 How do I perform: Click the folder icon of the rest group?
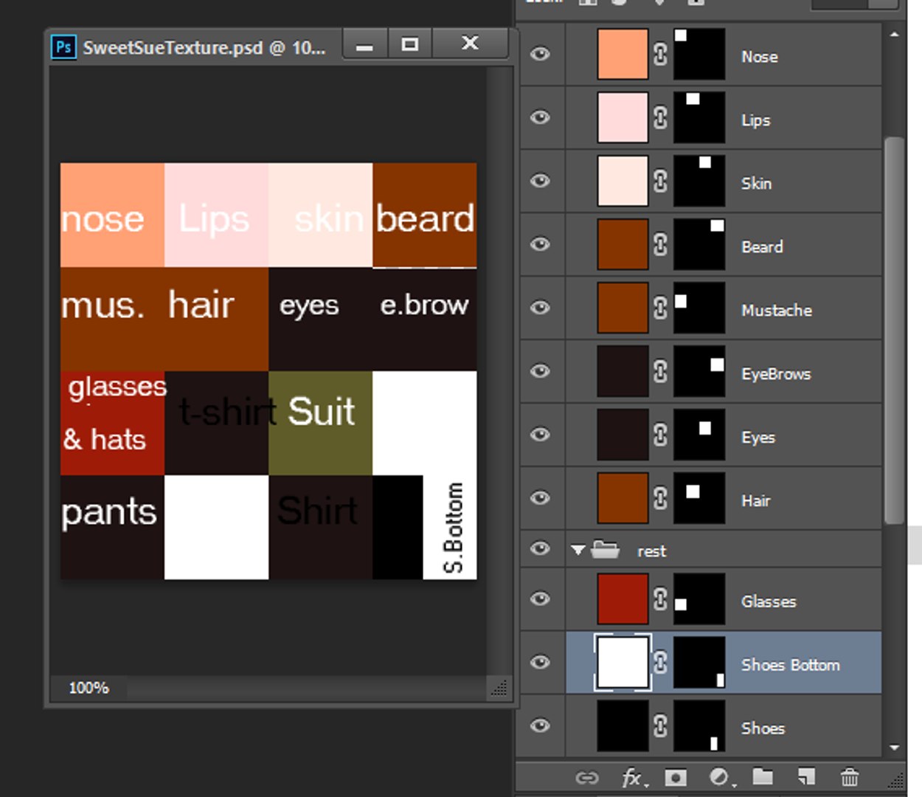[x=605, y=549]
